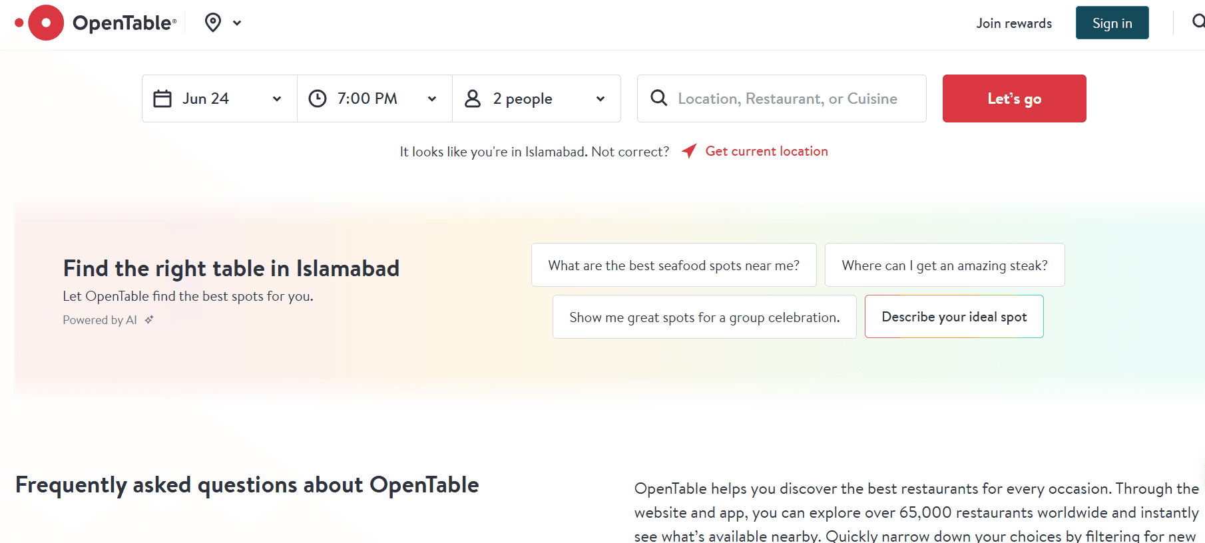Open the location pin selector icon
The width and height of the screenshot is (1205, 543).
213,23
